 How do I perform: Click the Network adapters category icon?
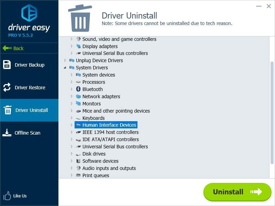78,96
